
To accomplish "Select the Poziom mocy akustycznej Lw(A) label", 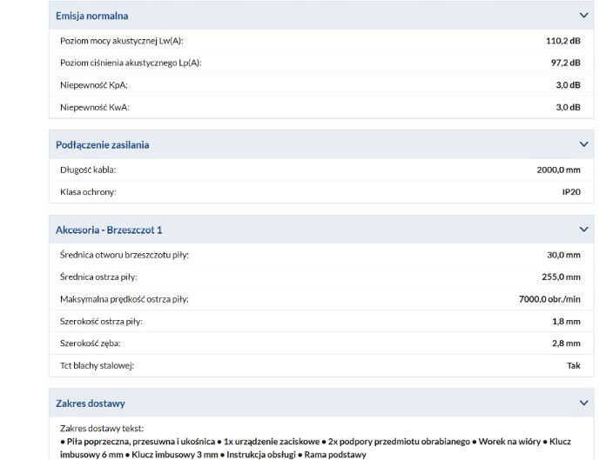I will (x=122, y=41).
